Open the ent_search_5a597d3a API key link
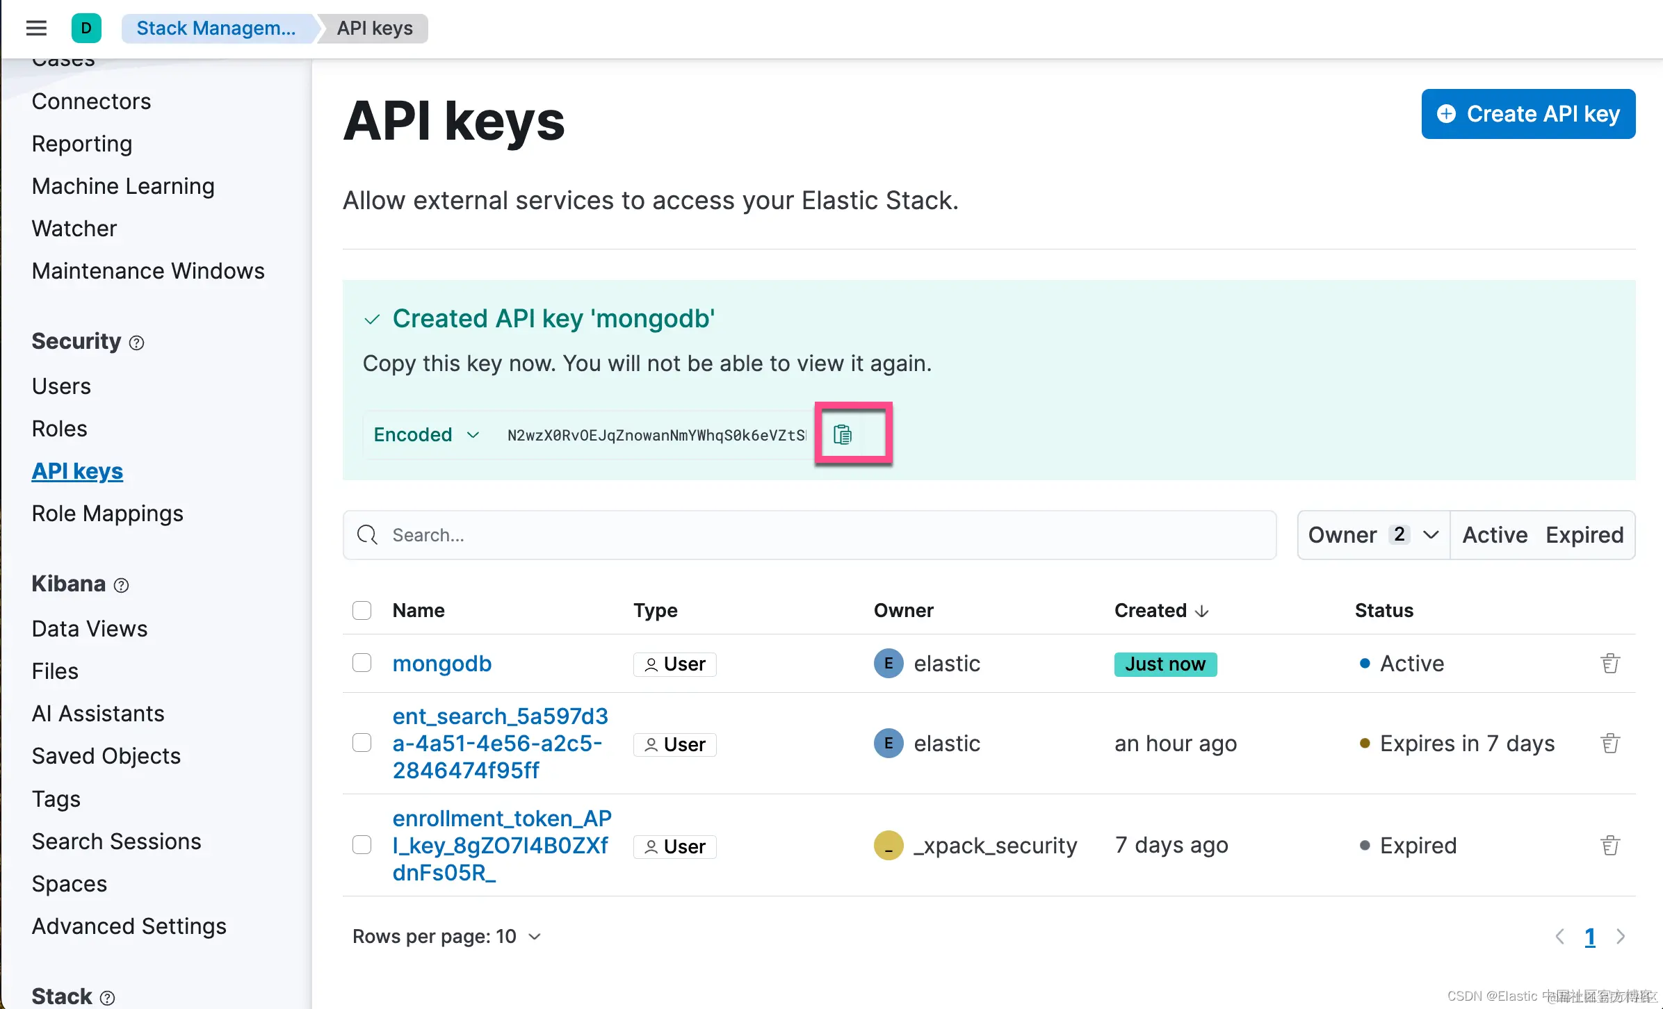The width and height of the screenshot is (1663, 1009). (x=501, y=744)
